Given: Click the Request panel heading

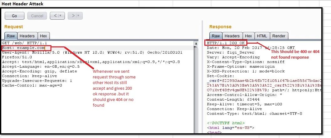Looking at the screenshot, I should 13,27.
